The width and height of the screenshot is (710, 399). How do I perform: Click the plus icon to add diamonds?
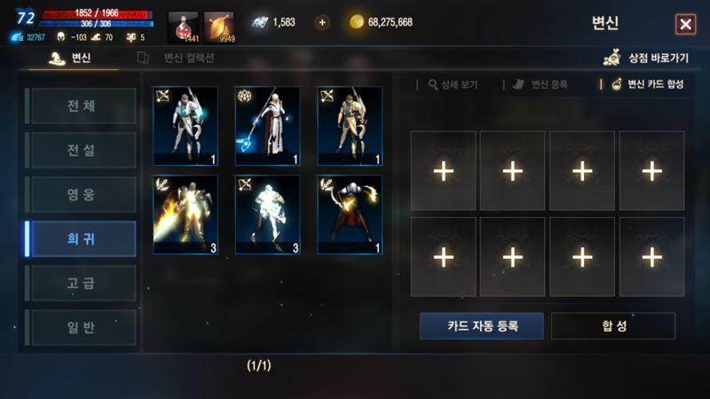(322, 22)
